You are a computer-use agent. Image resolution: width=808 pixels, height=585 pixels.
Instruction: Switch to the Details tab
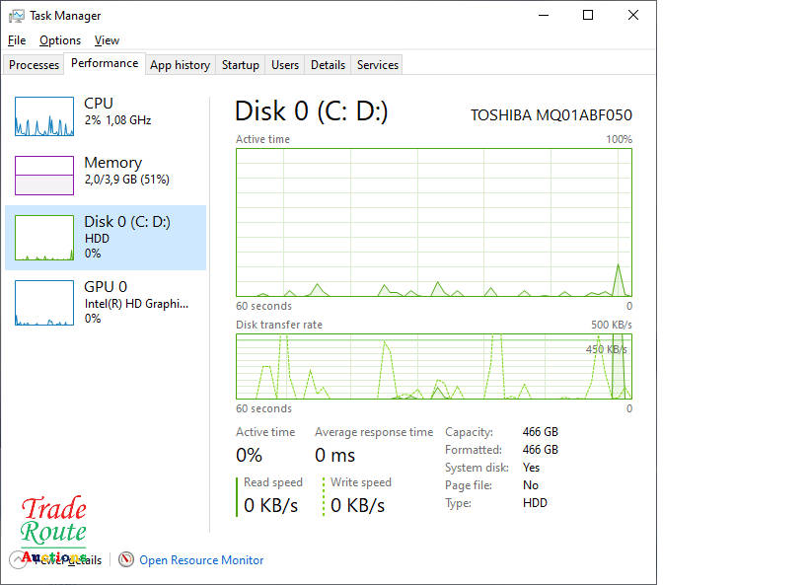328,65
